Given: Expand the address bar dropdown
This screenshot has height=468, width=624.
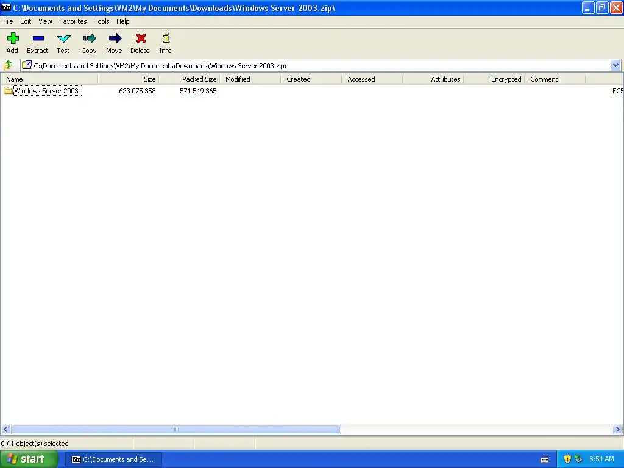Looking at the screenshot, I should point(615,65).
